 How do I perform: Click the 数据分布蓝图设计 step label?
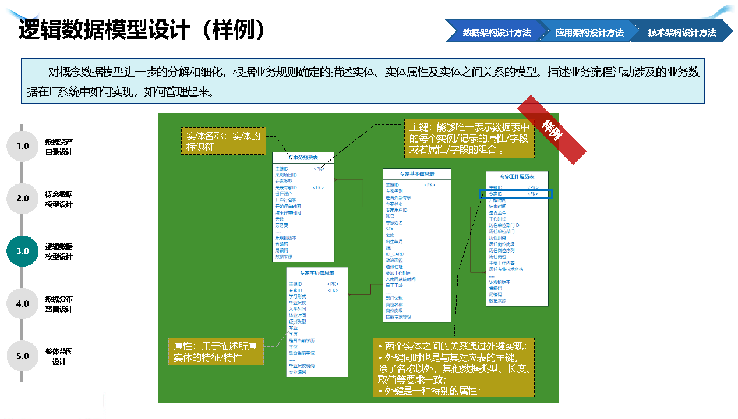59,304
